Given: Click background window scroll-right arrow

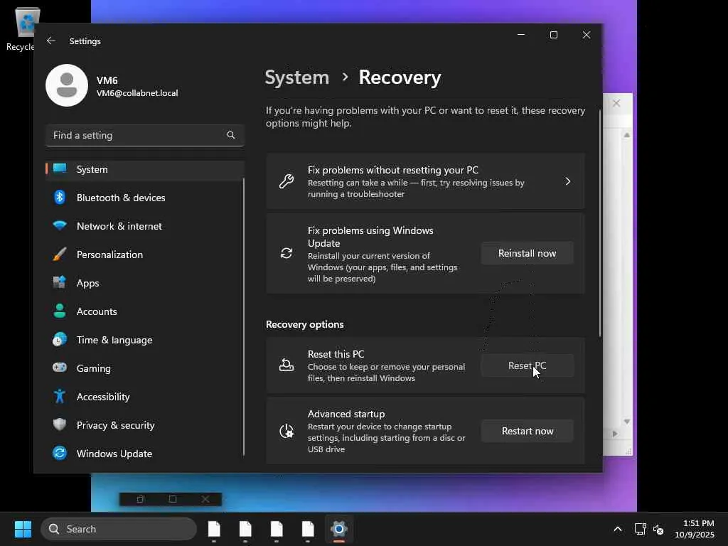Looking at the screenshot, I should [x=615, y=434].
